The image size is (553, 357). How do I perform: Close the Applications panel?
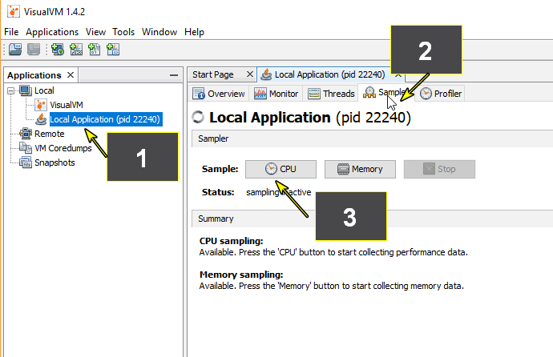coord(71,75)
